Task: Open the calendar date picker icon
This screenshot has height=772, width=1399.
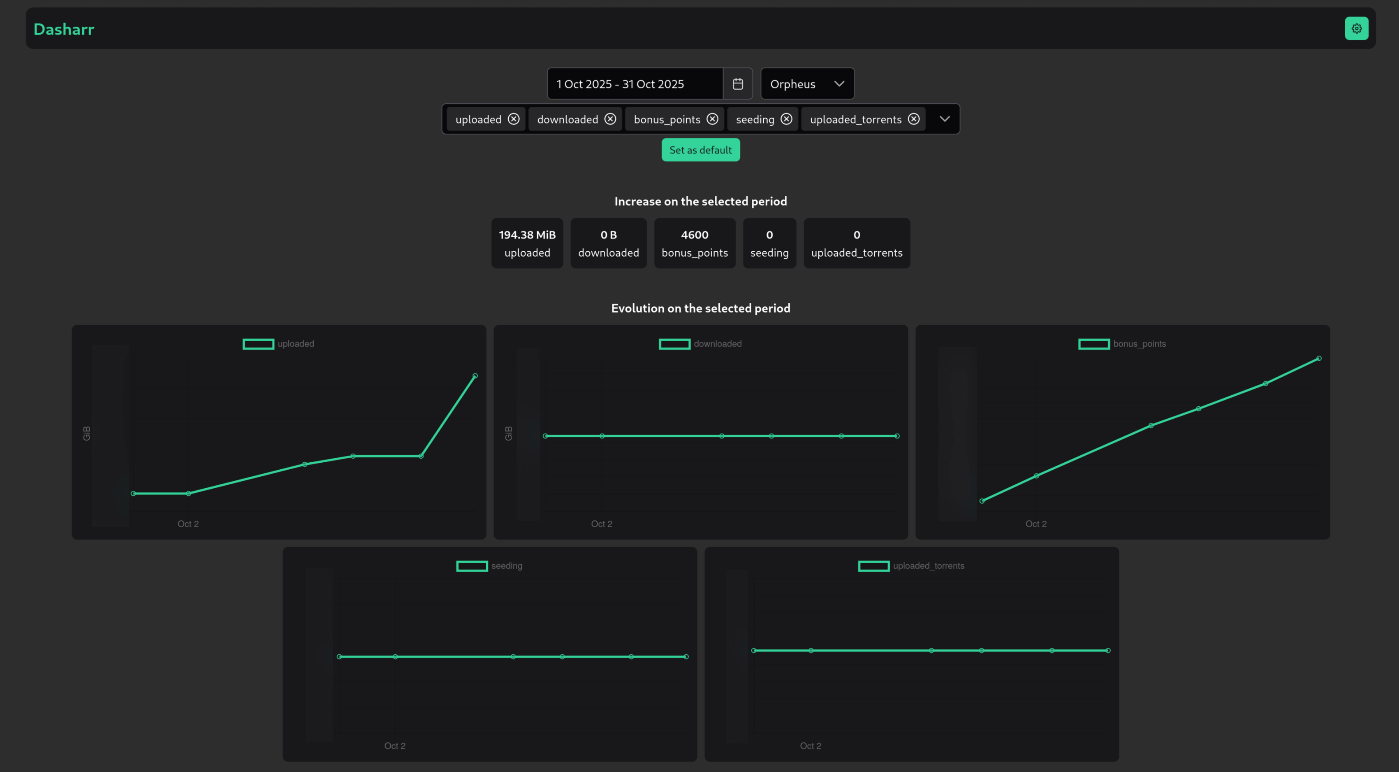Action: click(x=737, y=83)
